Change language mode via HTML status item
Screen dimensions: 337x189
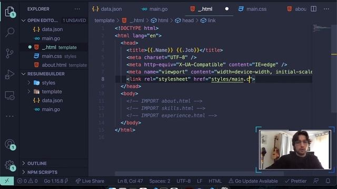click(x=215, y=181)
